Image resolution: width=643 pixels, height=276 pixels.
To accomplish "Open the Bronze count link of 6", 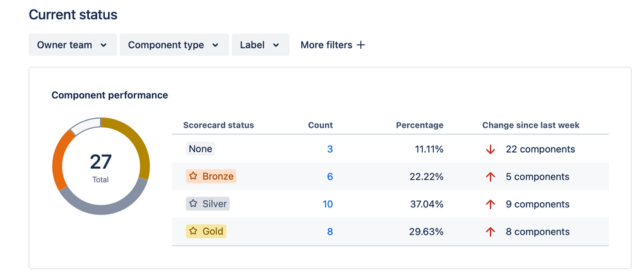I will (x=330, y=177).
